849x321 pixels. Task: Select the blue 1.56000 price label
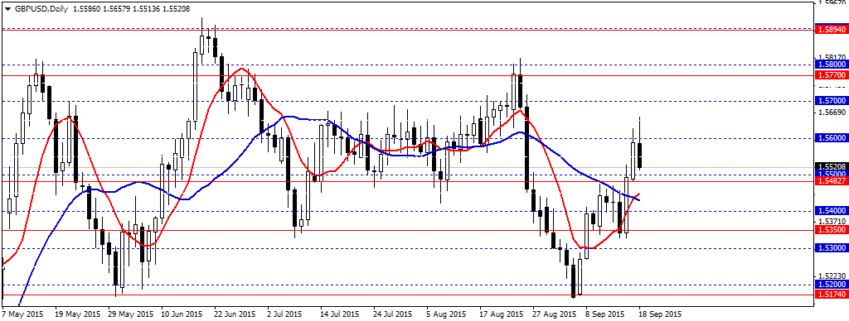pos(831,138)
